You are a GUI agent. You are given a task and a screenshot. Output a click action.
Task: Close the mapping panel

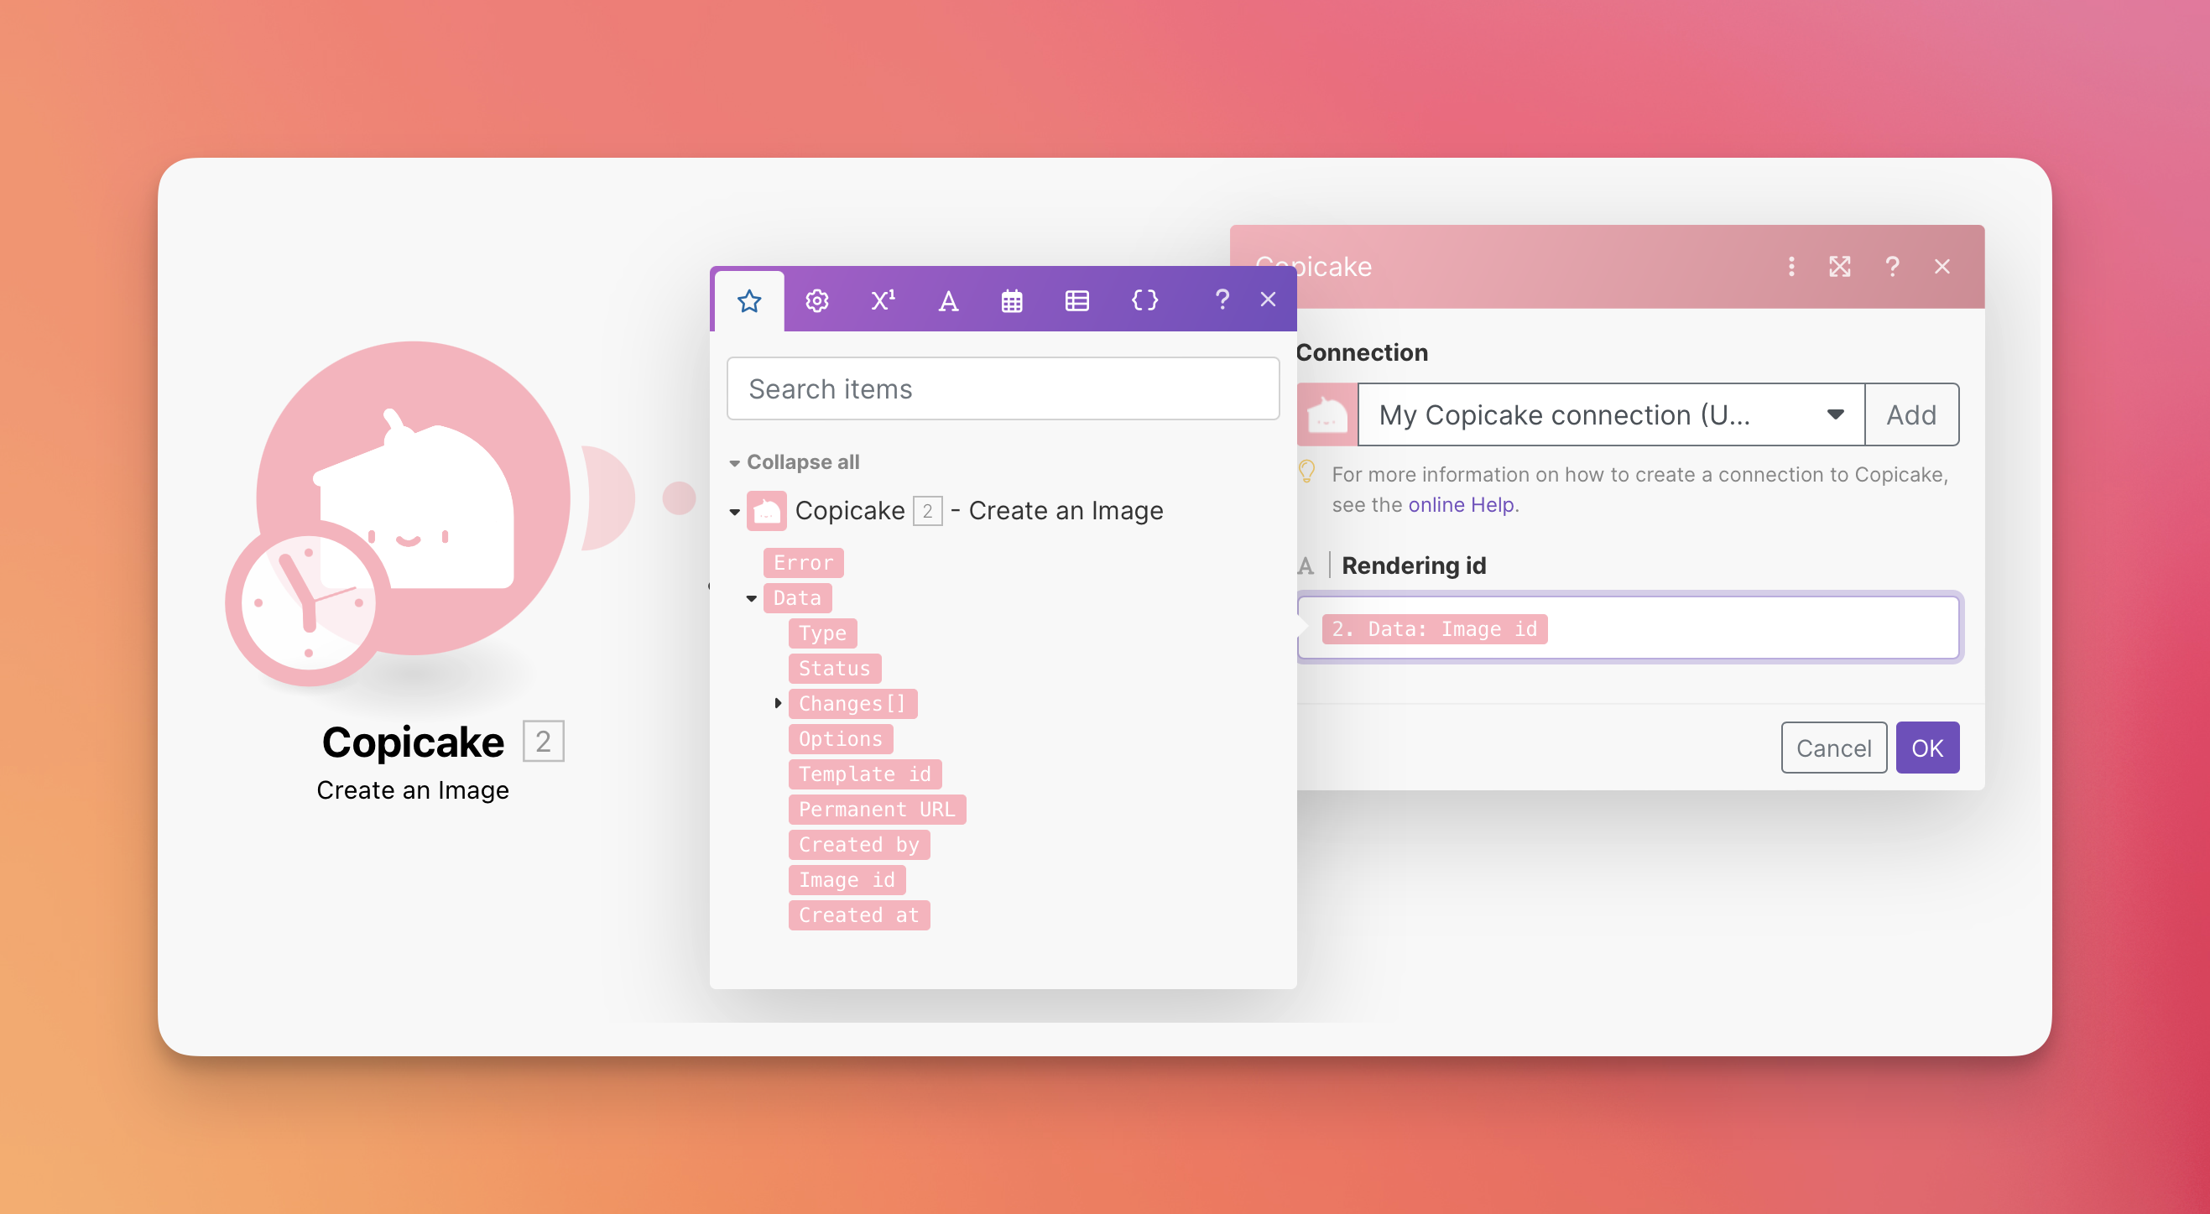pyautogui.click(x=1268, y=300)
